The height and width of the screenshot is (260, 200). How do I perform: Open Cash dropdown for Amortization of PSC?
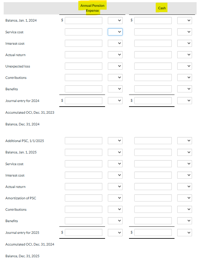click(x=185, y=198)
